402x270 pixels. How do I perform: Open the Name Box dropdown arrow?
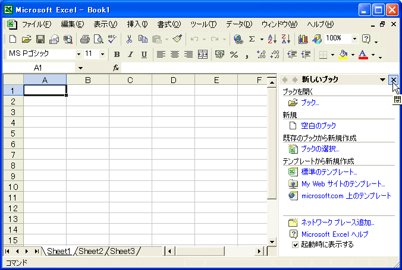[80, 68]
